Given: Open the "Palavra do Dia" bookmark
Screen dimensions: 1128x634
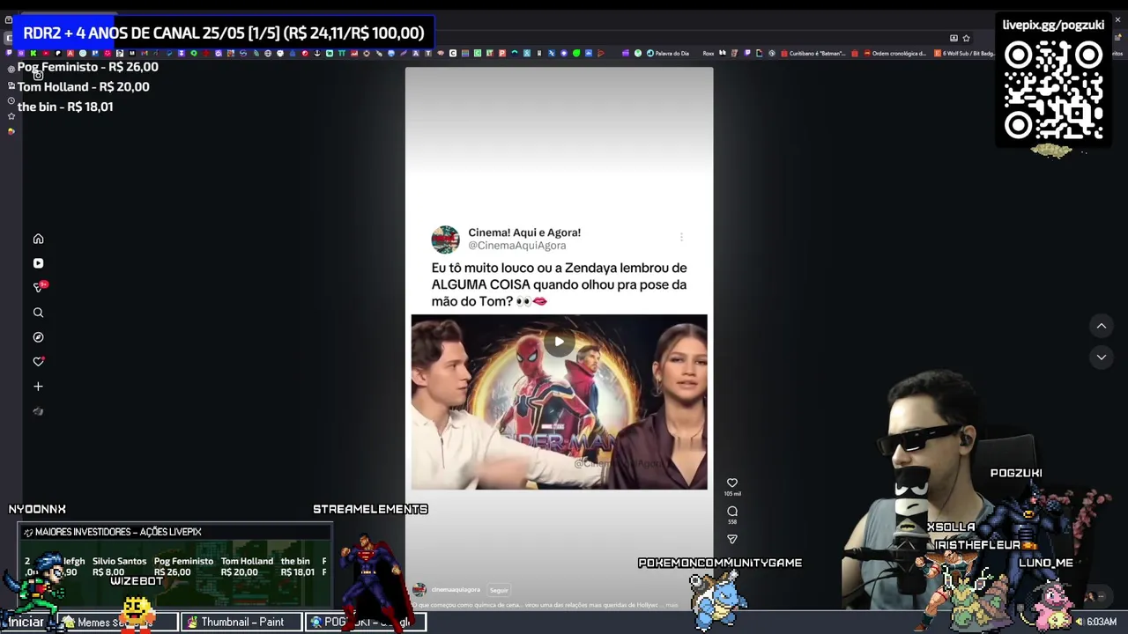Looking at the screenshot, I should 668,53.
